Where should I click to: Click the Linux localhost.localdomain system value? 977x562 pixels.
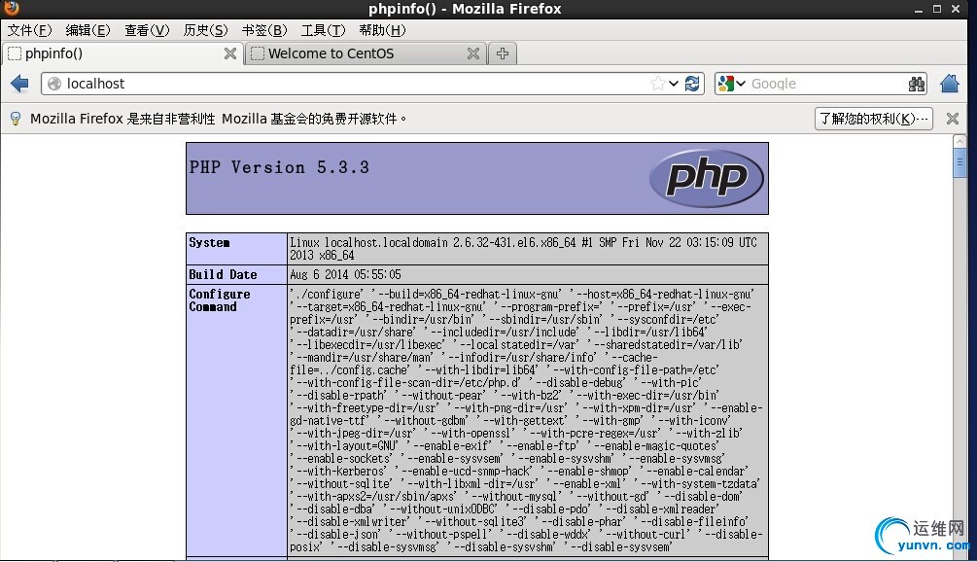(523, 249)
